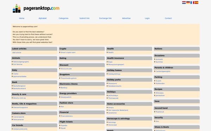
Task: Open the Advertise navigation item
Action: pos(126,18)
